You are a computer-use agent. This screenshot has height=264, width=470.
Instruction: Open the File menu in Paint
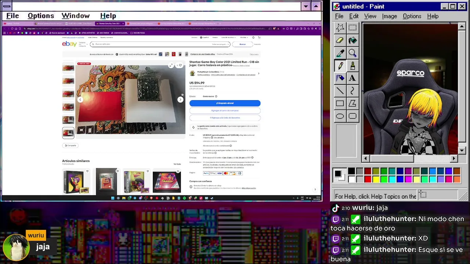339,16
